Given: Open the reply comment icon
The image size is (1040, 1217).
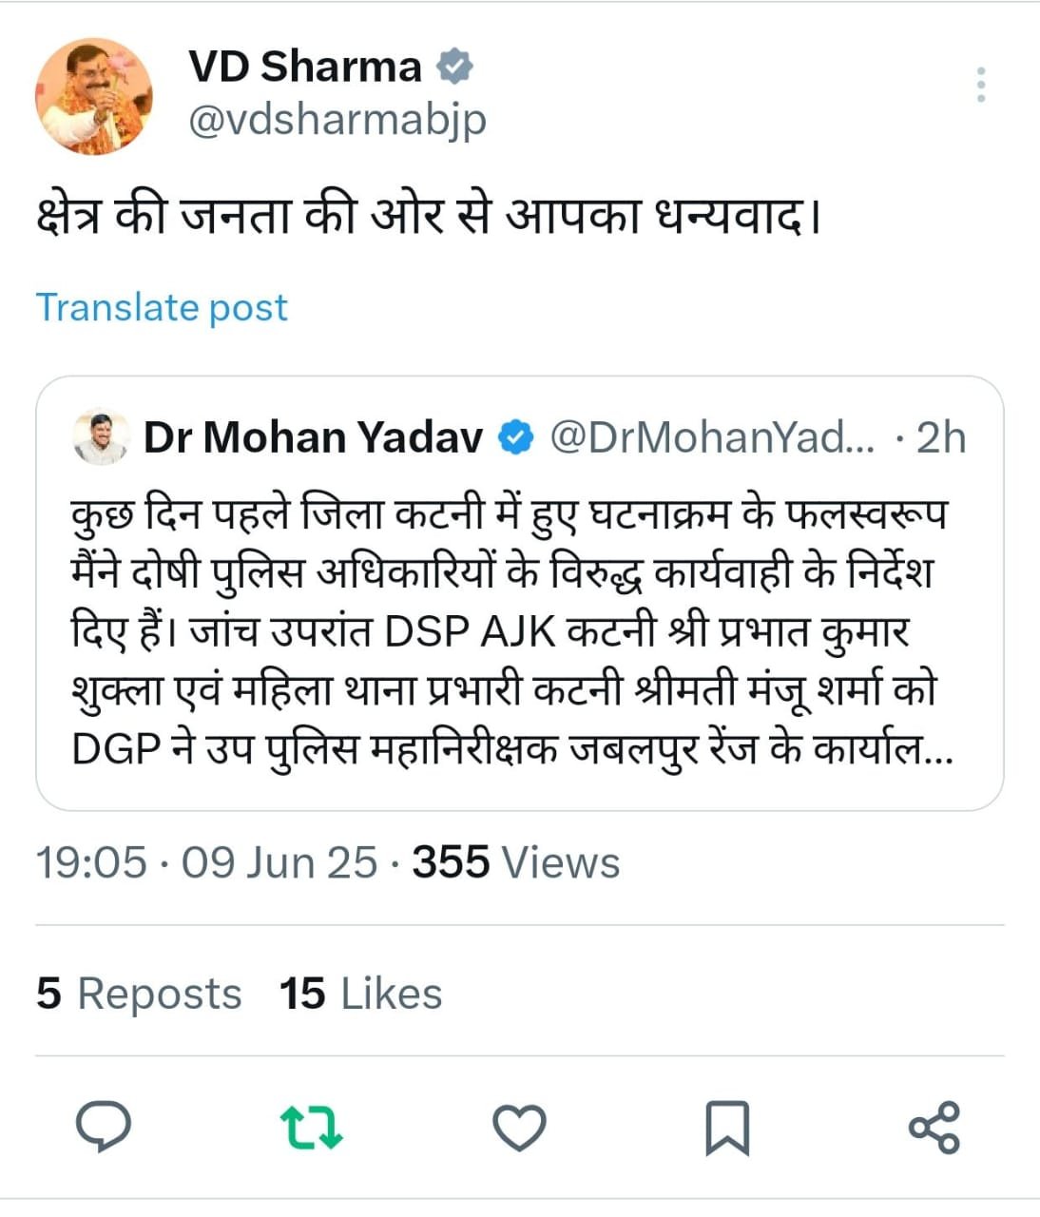Looking at the screenshot, I should [103, 1127].
